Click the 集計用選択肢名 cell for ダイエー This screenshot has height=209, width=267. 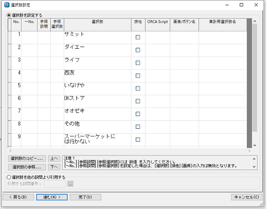[223, 50]
